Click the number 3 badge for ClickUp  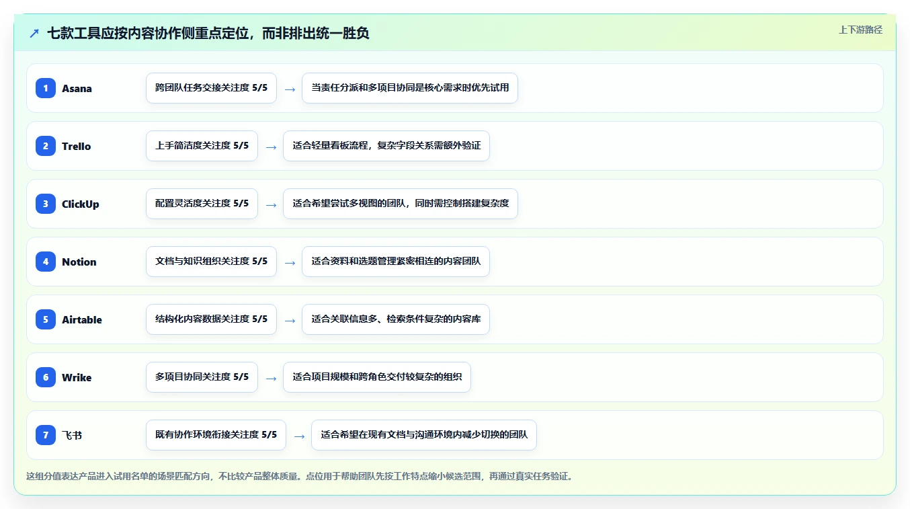tap(46, 204)
